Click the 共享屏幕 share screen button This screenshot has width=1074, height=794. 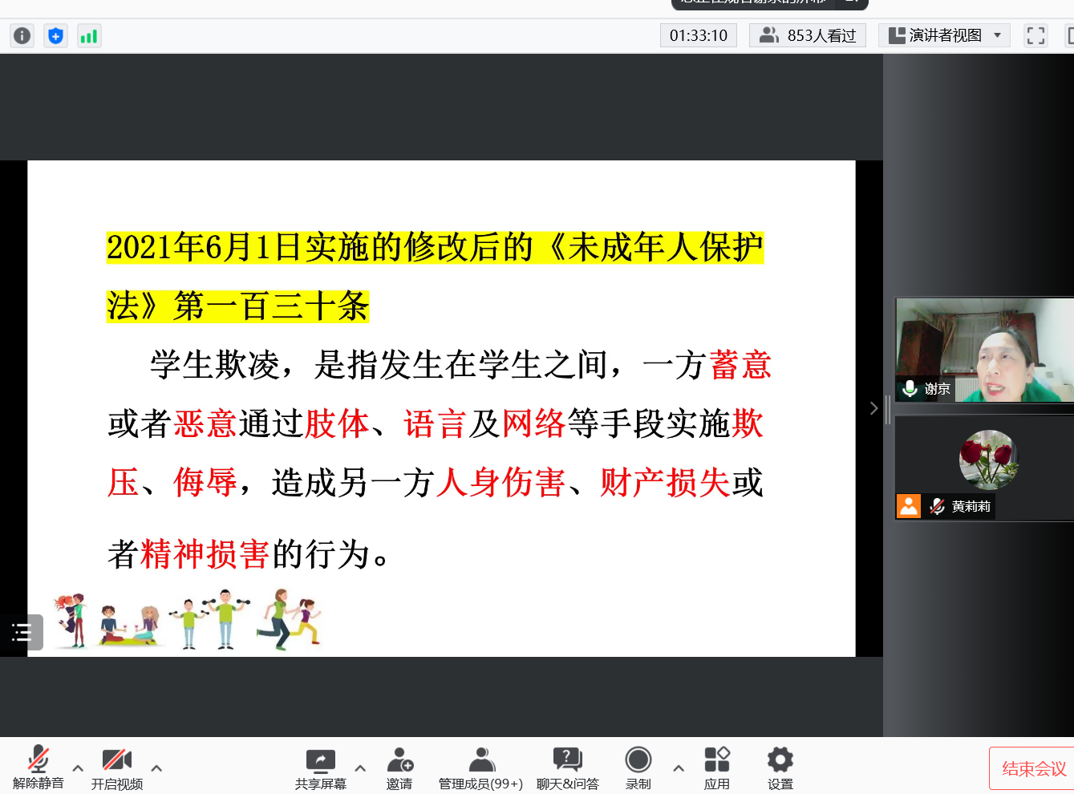[x=320, y=768]
